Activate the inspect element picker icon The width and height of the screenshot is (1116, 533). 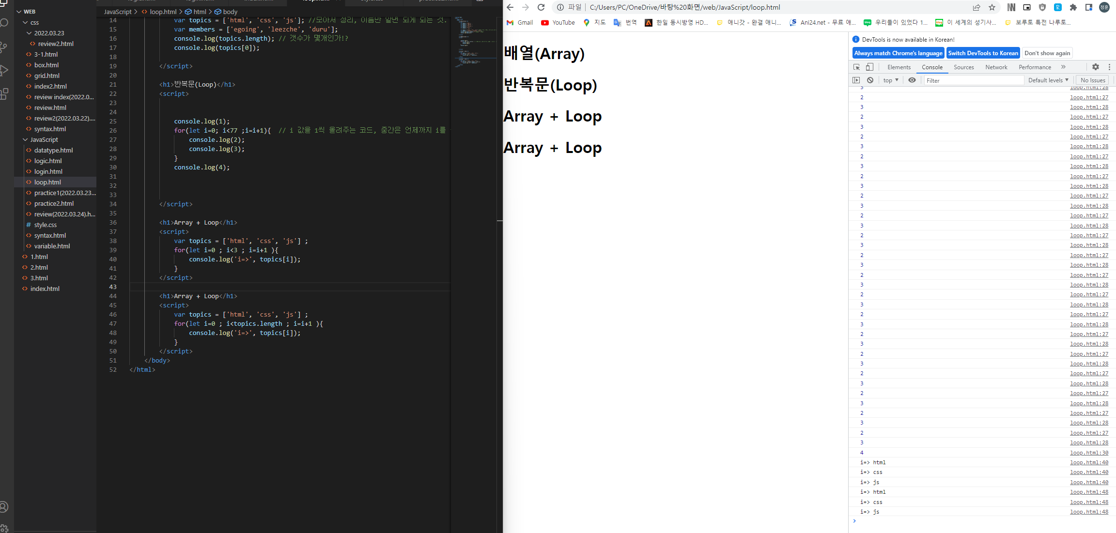click(x=856, y=67)
